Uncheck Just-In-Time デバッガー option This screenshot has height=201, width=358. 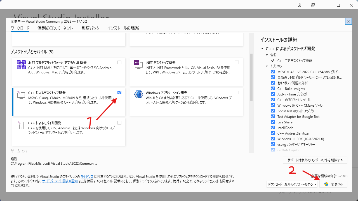[x=273, y=94]
